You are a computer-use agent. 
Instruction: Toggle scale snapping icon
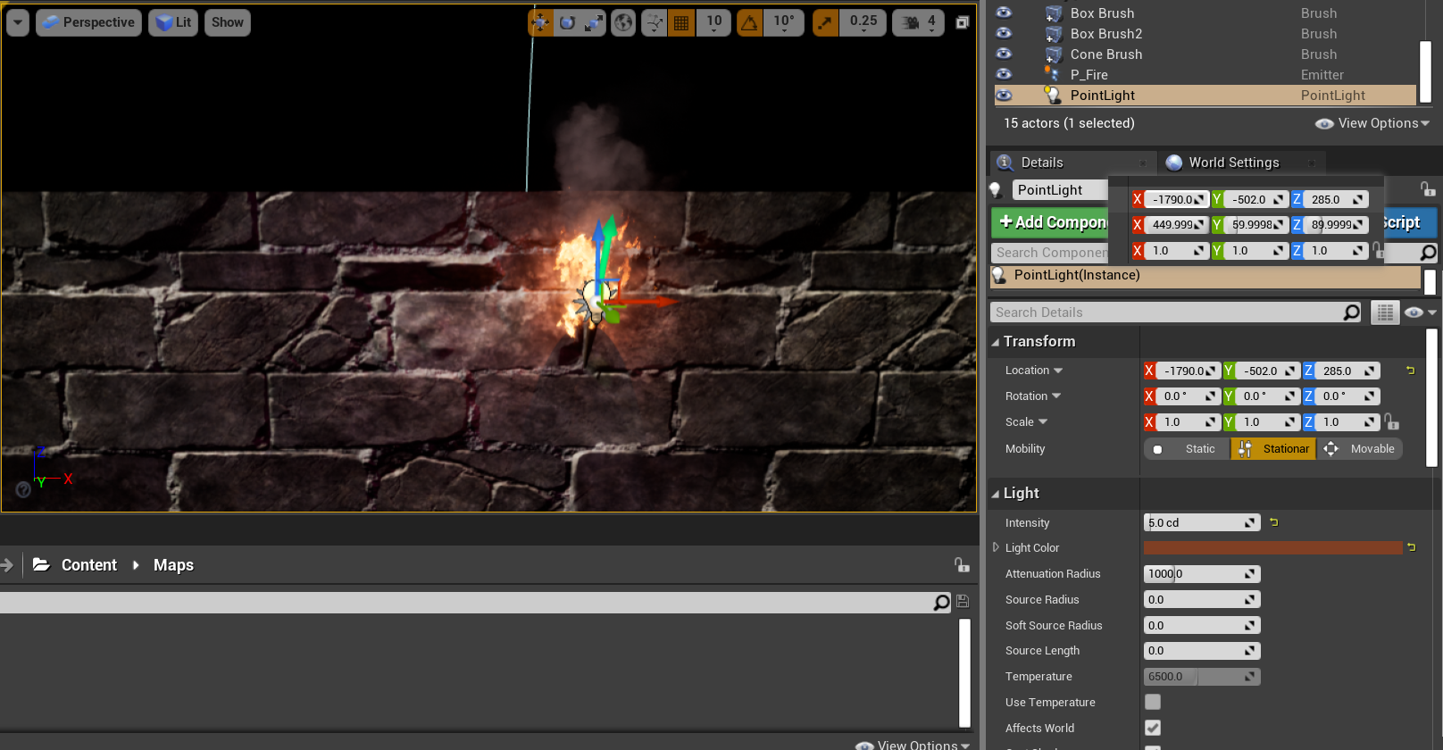coord(826,22)
